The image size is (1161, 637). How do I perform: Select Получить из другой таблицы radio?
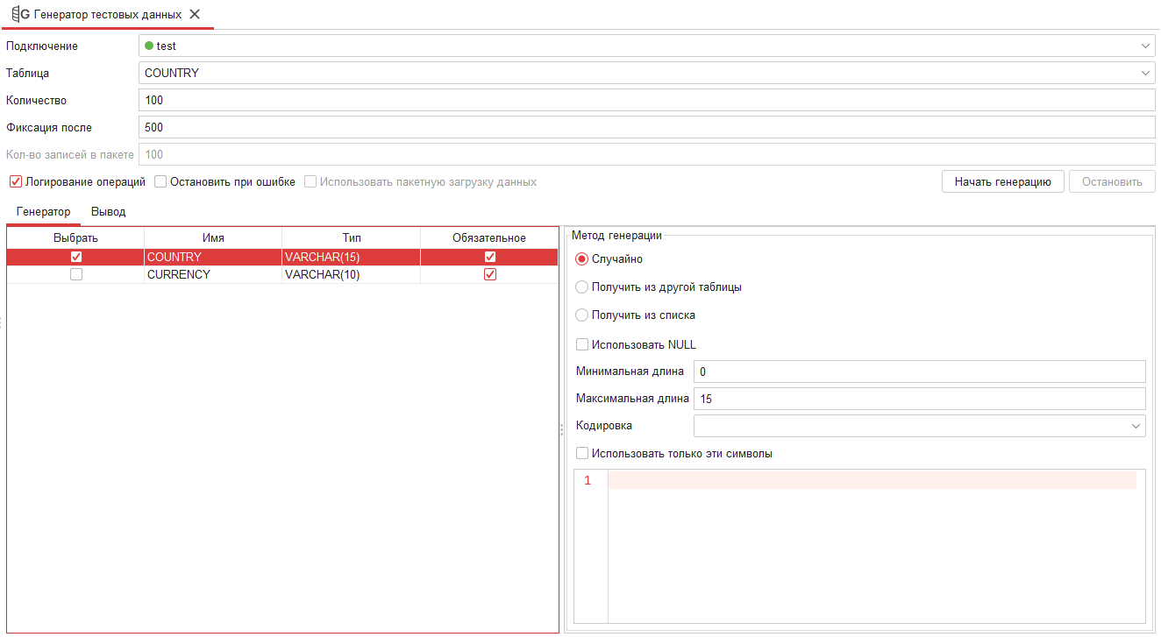point(582,287)
